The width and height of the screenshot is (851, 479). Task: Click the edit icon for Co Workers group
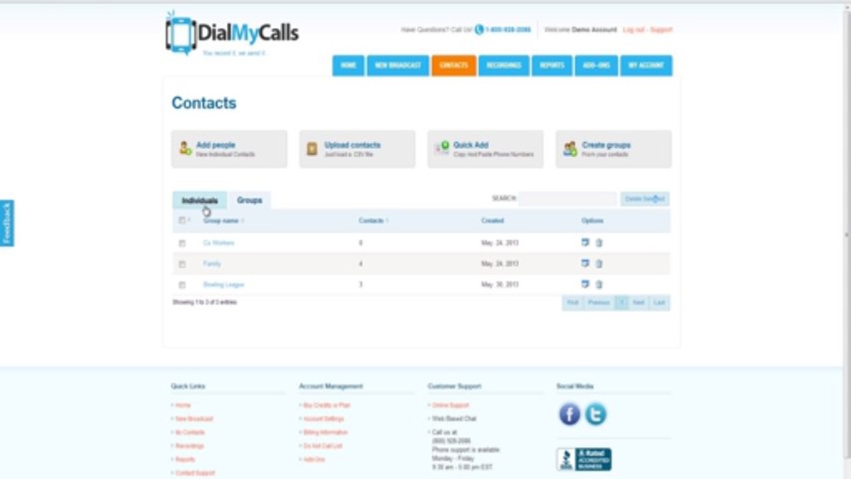pos(586,243)
